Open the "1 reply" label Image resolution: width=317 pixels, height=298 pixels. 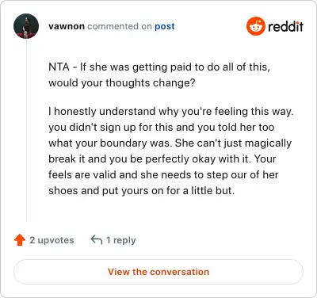[121, 240]
